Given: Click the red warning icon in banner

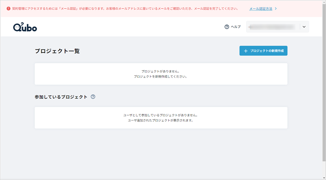Looking at the screenshot, I should coord(9,9).
